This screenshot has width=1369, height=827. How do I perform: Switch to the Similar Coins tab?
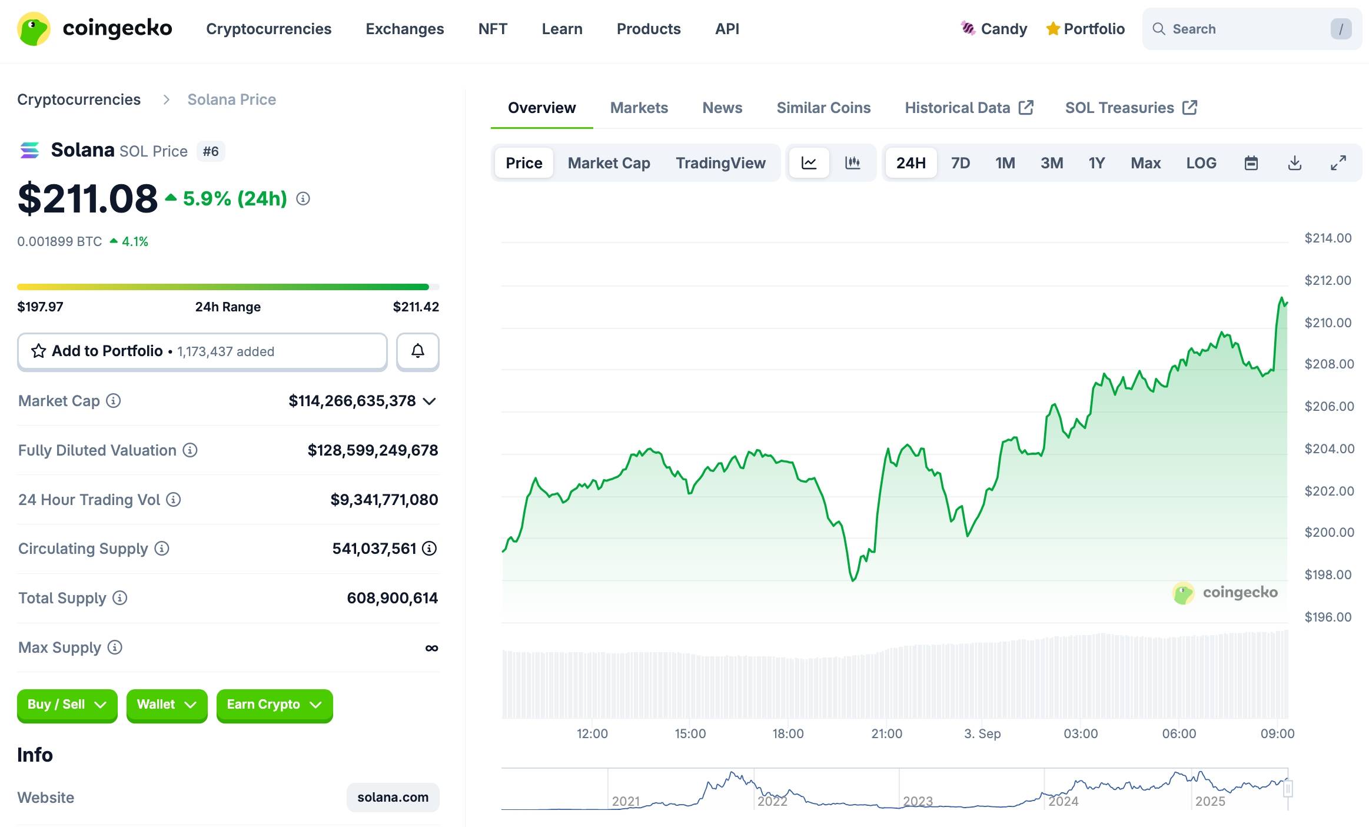tap(823, 108)
